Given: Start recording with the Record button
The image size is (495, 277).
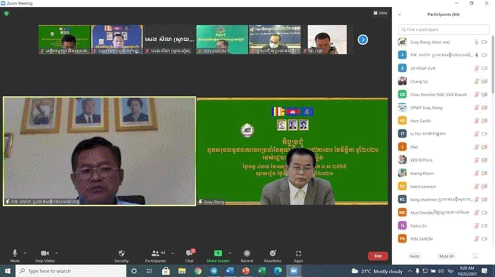Looking at the screenshot, I should pyautogui.click(x=247, y=255).
